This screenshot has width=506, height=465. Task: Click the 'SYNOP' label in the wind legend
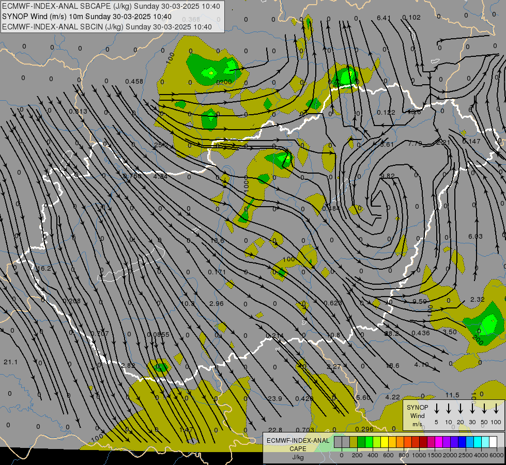(x=417, y=407)
